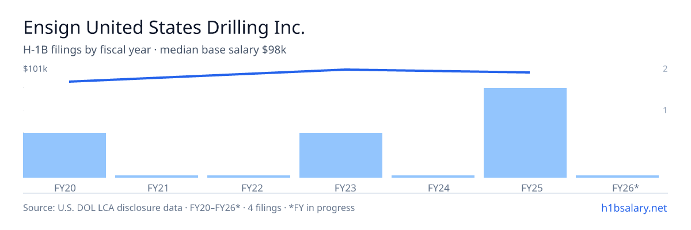Click the FY20 axis label

click(x=64, y=187)
